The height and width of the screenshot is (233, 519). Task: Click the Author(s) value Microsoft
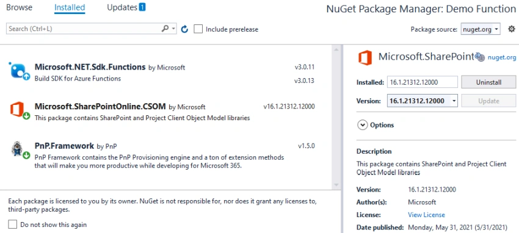pyautogui.click(x=422, y=202)
